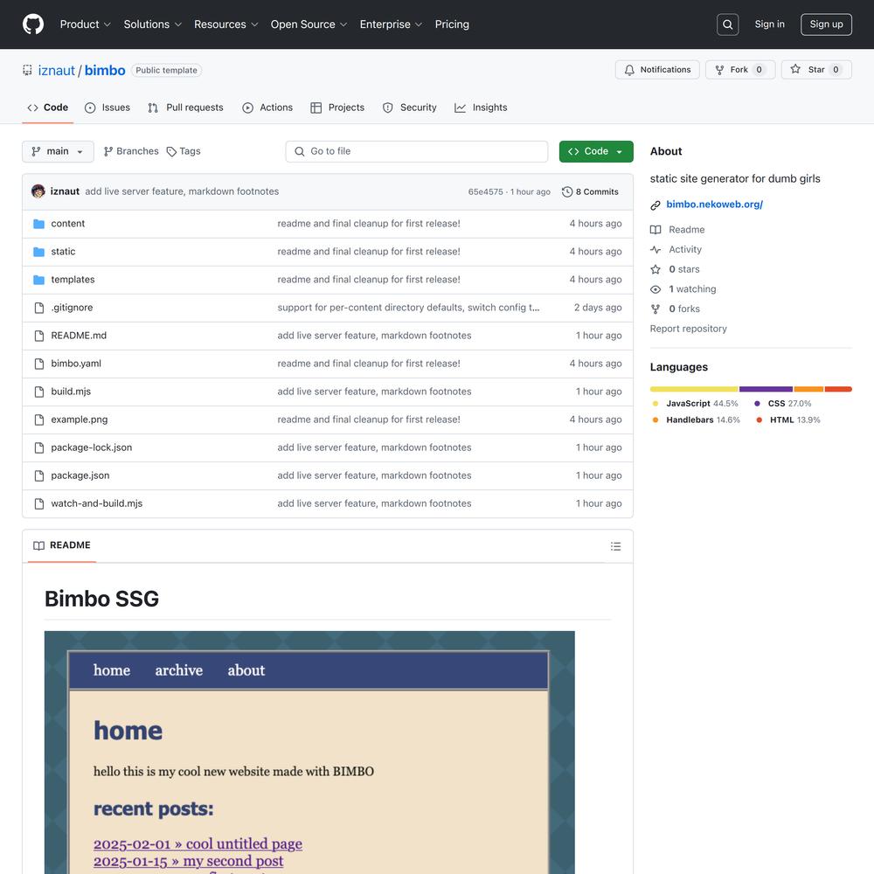874x874 pixels.
Task: Select the README tab
Action: [x=62, y=545]
